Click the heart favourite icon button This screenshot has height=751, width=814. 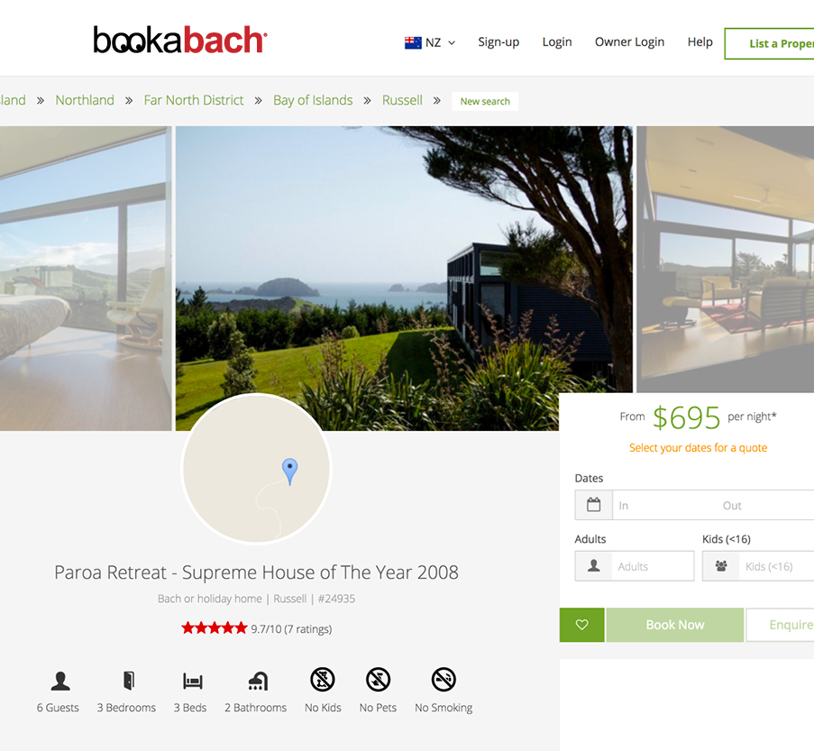pyautogui.click(x=582, y=625)
